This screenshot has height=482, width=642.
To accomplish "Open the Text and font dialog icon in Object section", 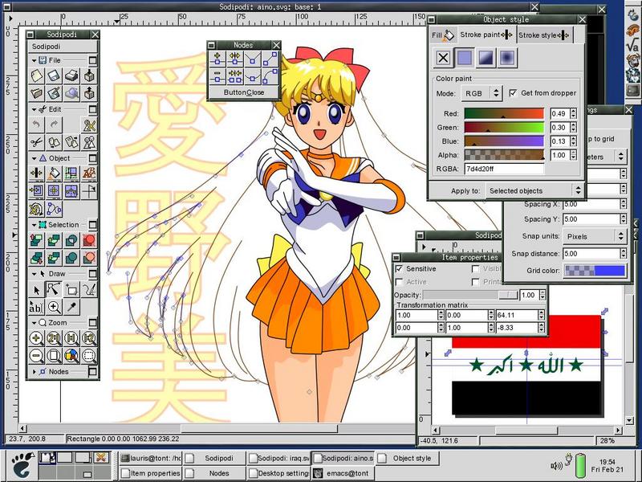I will point(89,174).
